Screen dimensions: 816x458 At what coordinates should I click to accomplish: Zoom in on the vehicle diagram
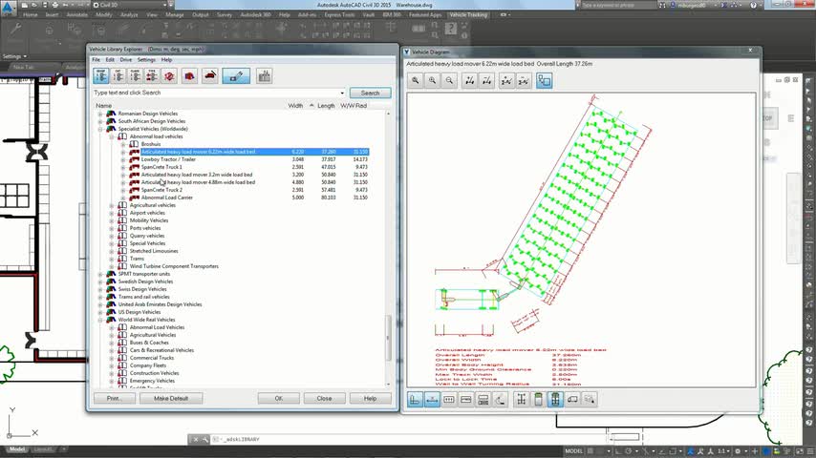point(432,80)
